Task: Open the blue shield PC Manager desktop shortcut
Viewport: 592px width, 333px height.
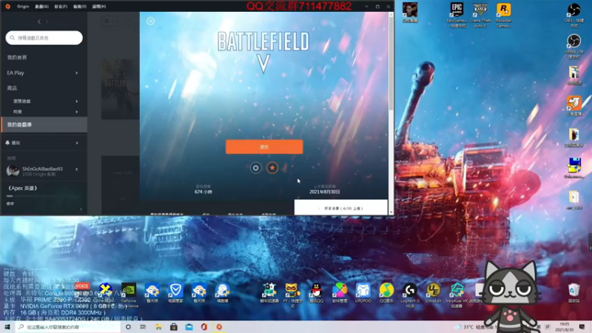Action: pos(175,293)
